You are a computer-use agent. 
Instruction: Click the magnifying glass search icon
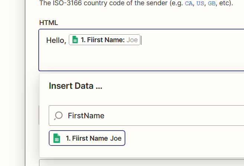[58, 116]
